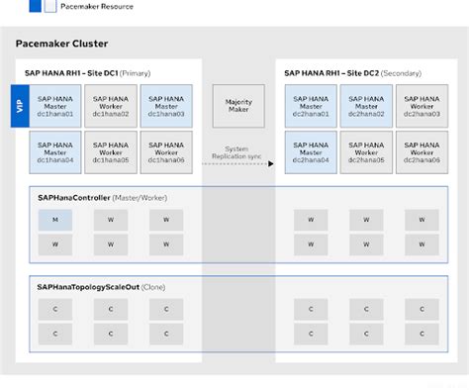This screenshot has height=390, width=469.
Task: Select the SAP HANA Master dc2hana02 node
Action: click(x=366, y=106)
